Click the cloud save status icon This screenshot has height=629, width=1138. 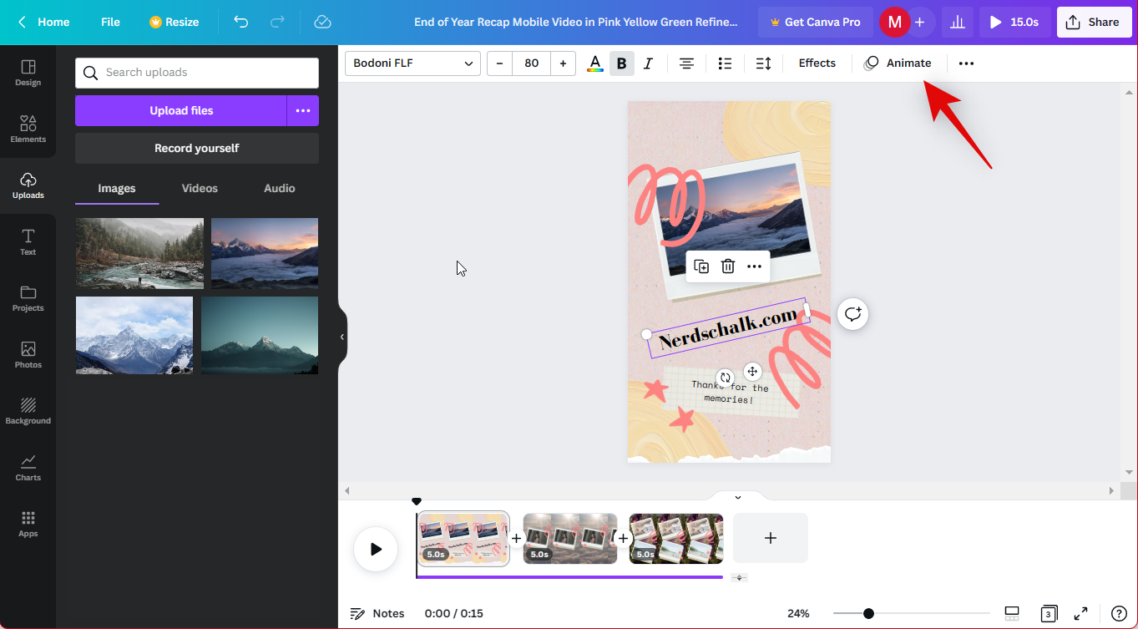[323, 22]
